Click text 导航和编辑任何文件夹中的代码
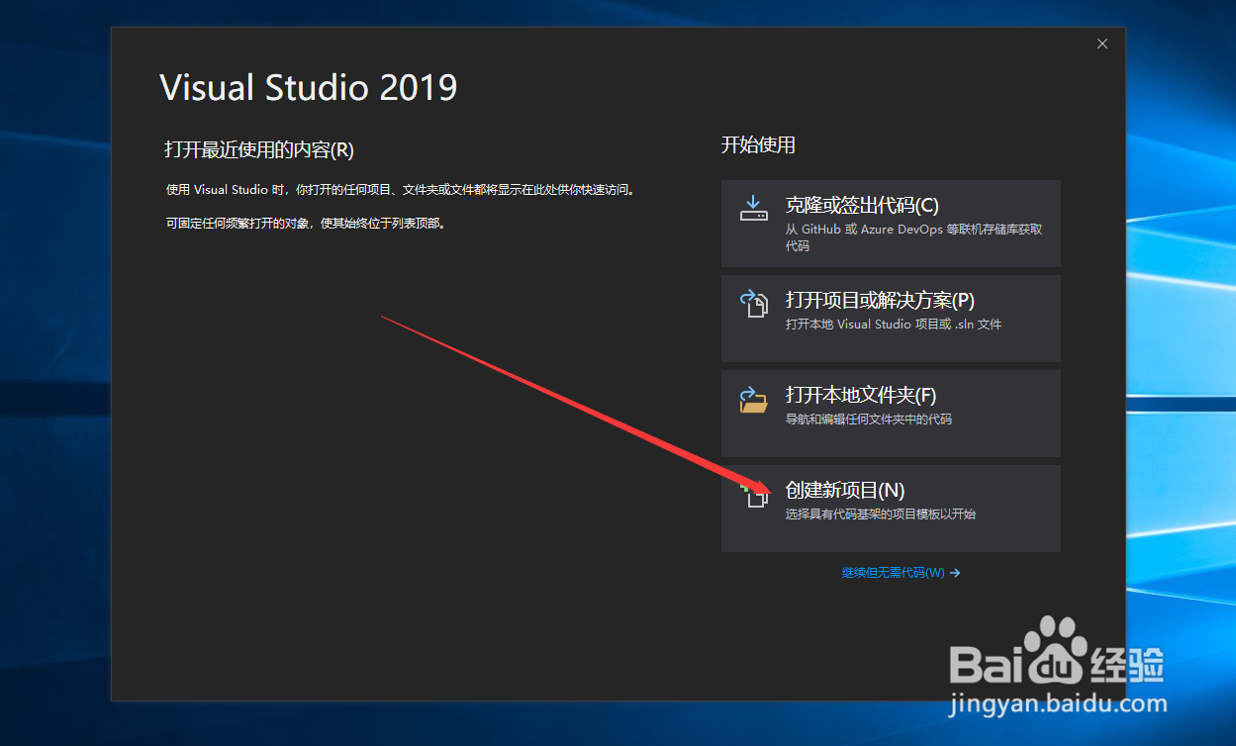 (x=869, y=419)
